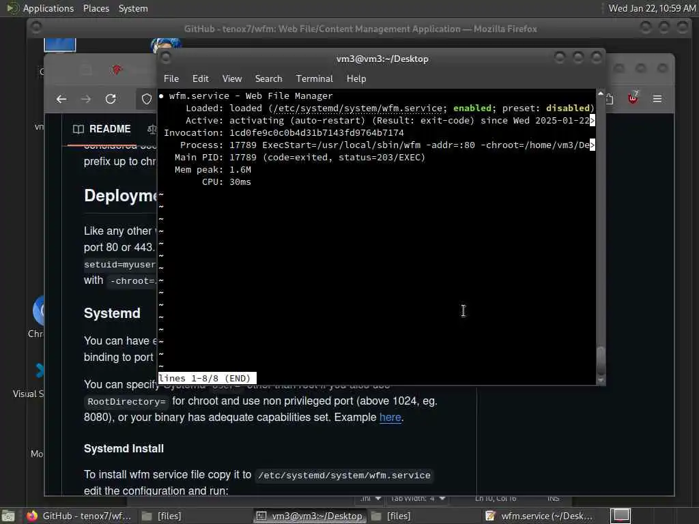Click the RootDirectory= code snippet
Image resolution: width=699 pixels, height=524 pixels.
coord(126,402)
